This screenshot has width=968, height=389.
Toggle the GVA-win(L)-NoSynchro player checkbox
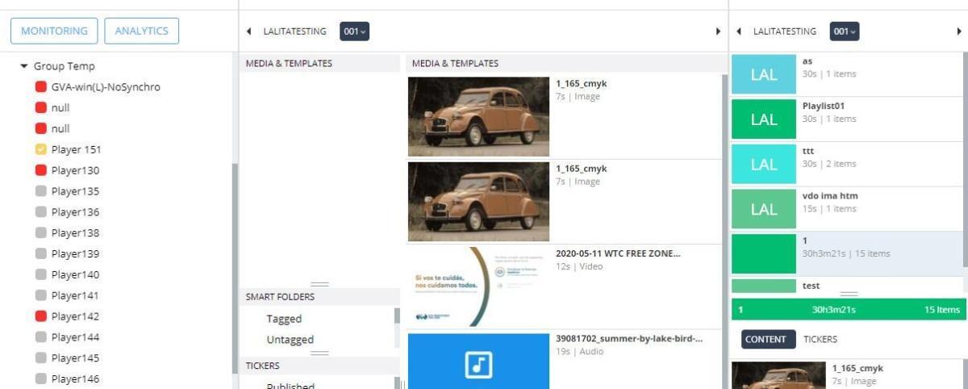(40, 87)
